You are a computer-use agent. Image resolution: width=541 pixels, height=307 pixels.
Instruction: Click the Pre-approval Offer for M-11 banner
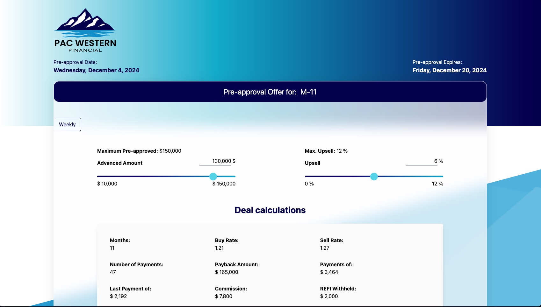click(270, 92)
